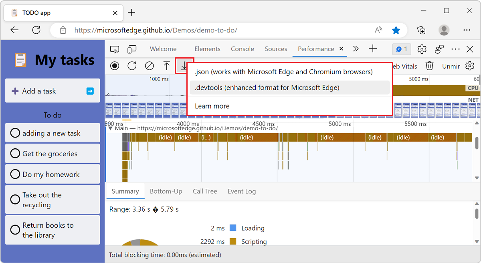Click the site information lock icon
Image resolution: width=481 pixels, height=263 pixels.
click(x=63, y=30)
